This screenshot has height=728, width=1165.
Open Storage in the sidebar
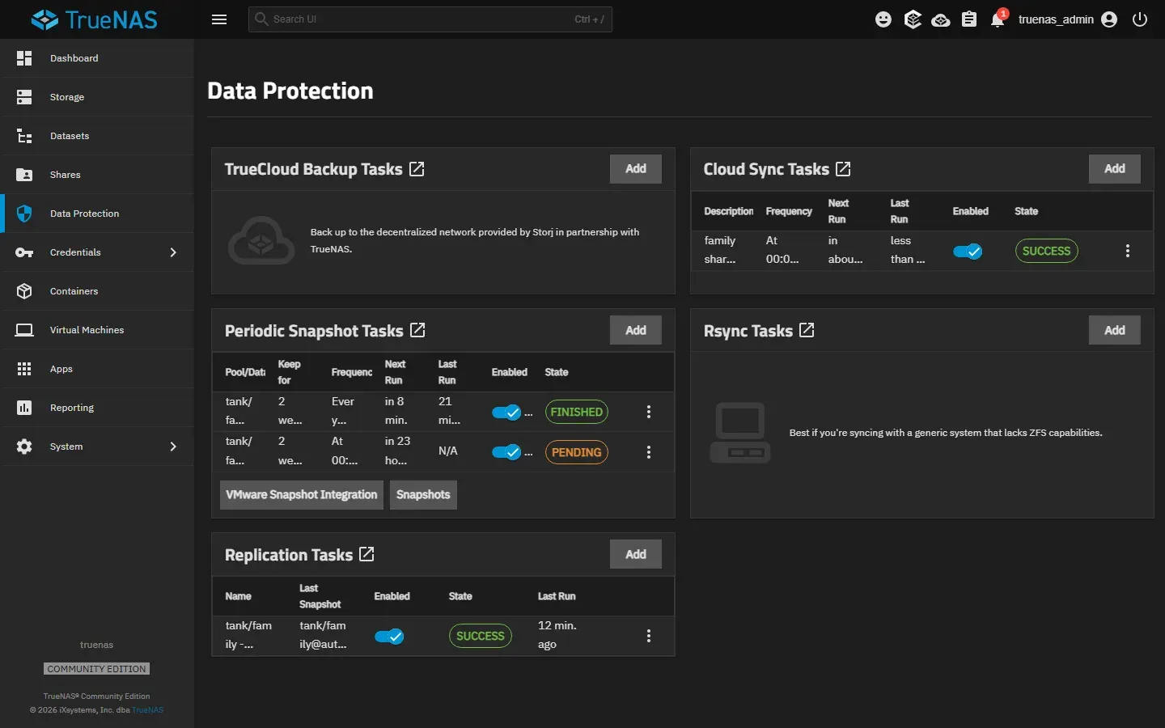pos(97,97)
